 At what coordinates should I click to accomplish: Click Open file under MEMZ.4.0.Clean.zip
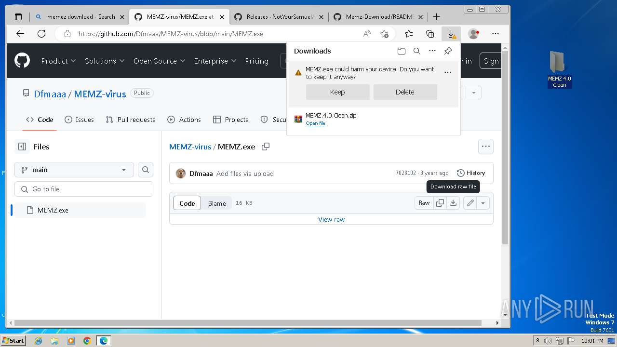click(x=315, y=123)
